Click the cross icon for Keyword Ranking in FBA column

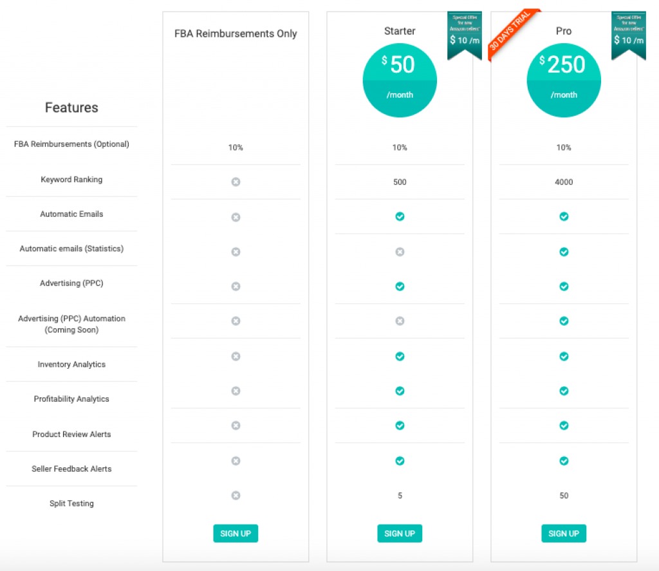pyautogui.click(x=236, y=182)
